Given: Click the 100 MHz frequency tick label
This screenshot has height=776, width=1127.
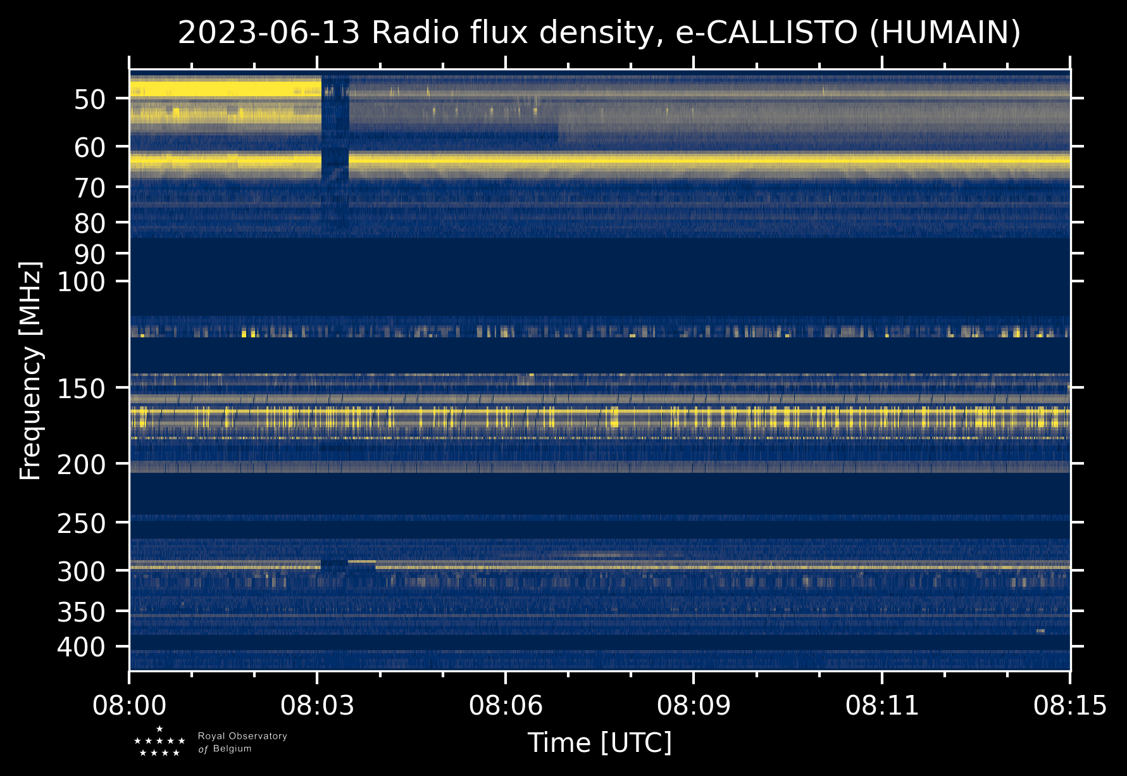Looking at the screenshot, I should 81,282.
